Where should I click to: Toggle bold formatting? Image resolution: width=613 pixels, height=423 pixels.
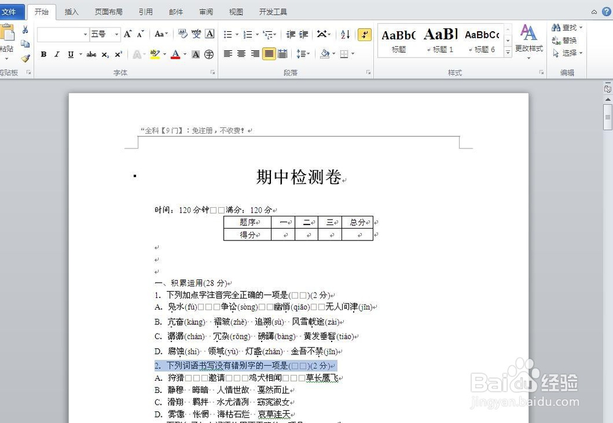[x=44, y=54]
